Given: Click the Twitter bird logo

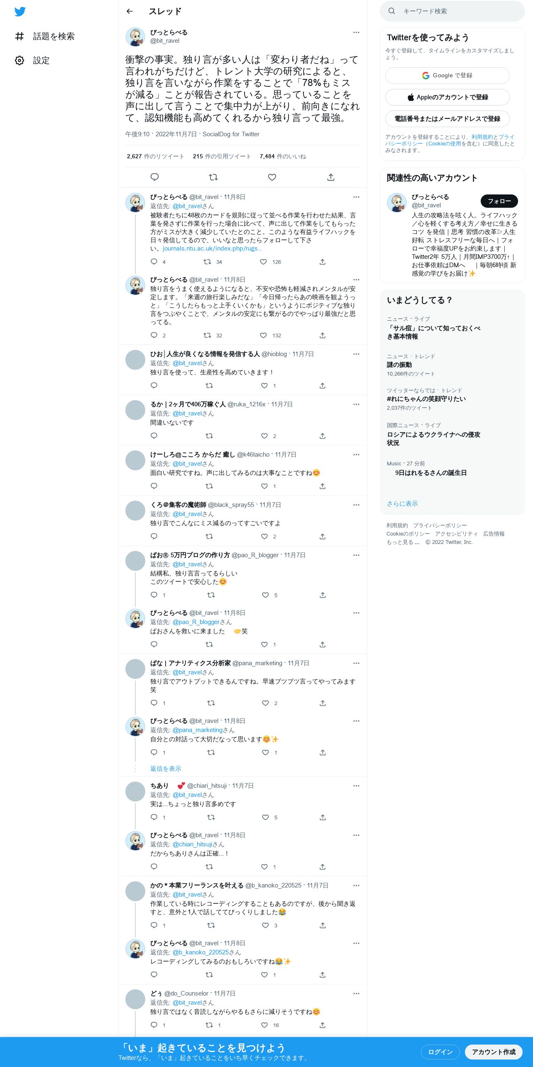Looking at the screenshot, I should click(x=20, y=12).
